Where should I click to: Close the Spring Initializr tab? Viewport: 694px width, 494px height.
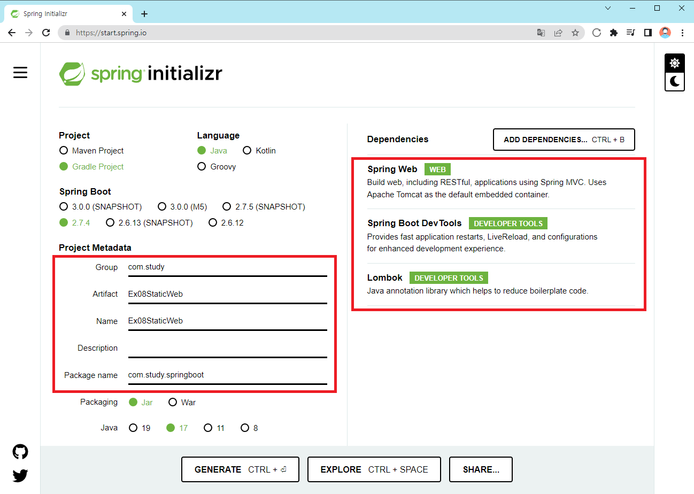pos(124,14)
